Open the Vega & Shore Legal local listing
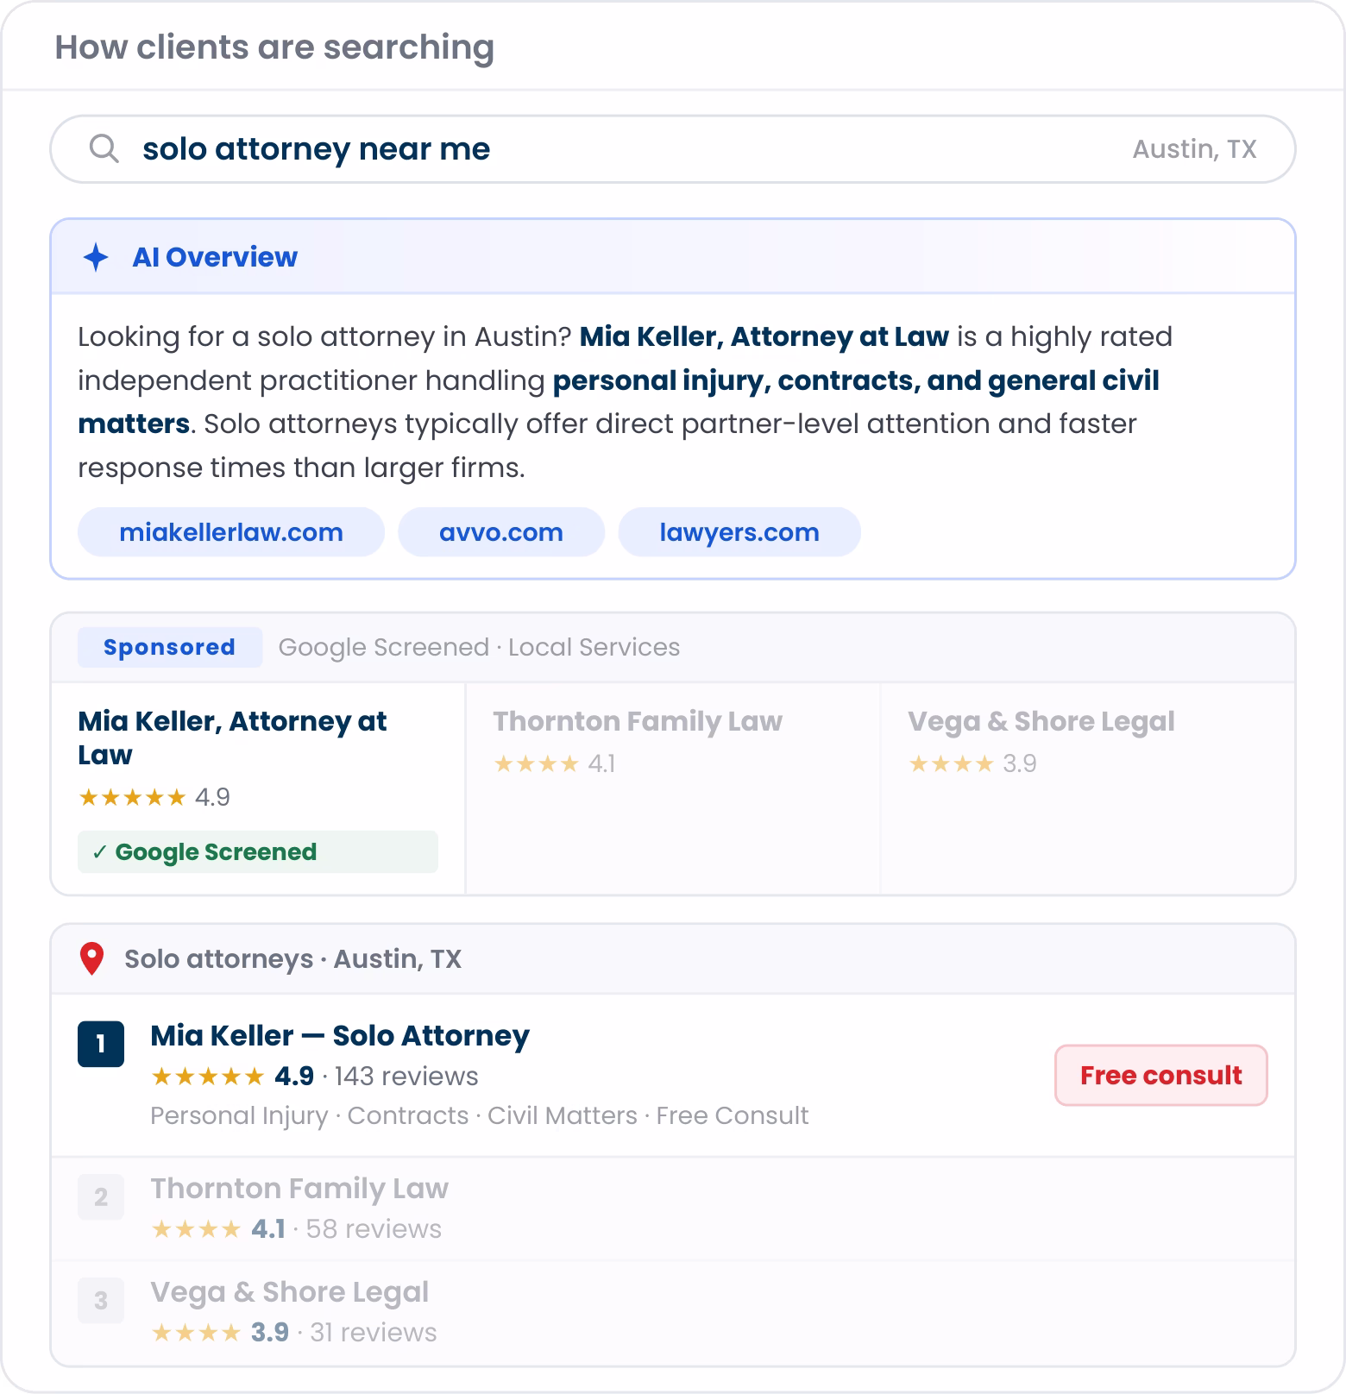This screenshot has width=1346, height=1394. [673, 1313]
